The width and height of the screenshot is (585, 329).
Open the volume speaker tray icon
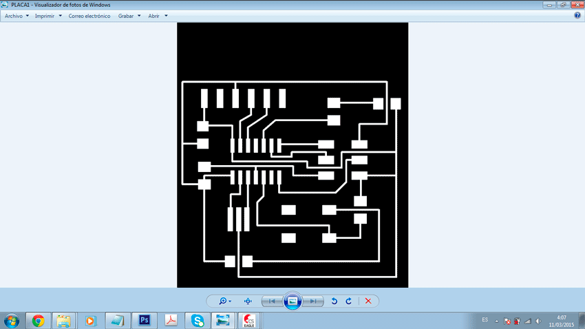[538, 321]
